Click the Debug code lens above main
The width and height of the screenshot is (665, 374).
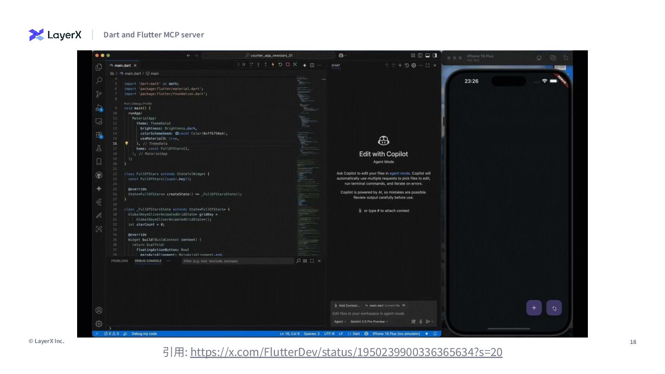(x=136, y=103)
